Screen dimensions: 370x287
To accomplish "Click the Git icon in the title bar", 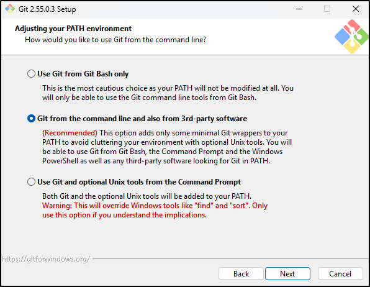I will (10, 9).
